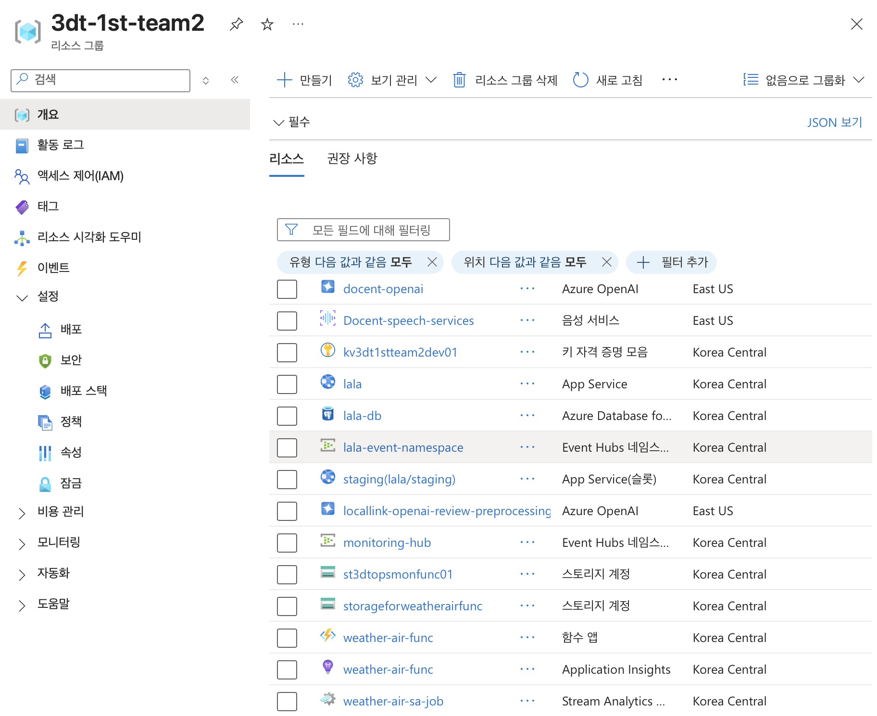The height and width of the screenshot is (716, 877).
Task: Click the 만들기 button
Action: [304, 80]
